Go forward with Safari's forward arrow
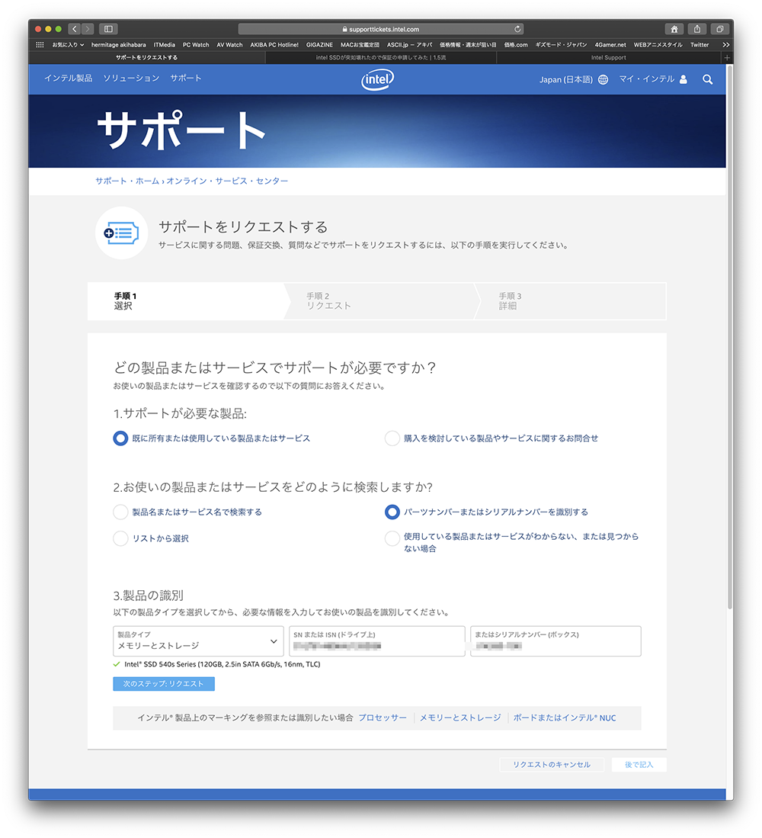762x838 pixels. tap(88, 29)
